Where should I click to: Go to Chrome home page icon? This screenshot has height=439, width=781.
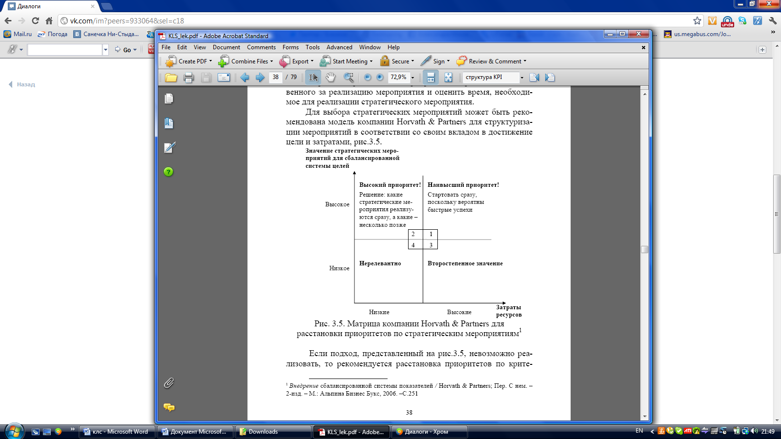coord(49,20)
